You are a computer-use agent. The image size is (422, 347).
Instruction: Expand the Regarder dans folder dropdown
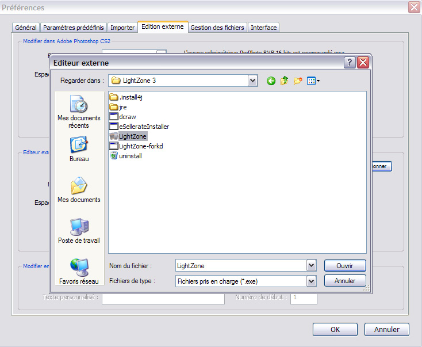252,81
